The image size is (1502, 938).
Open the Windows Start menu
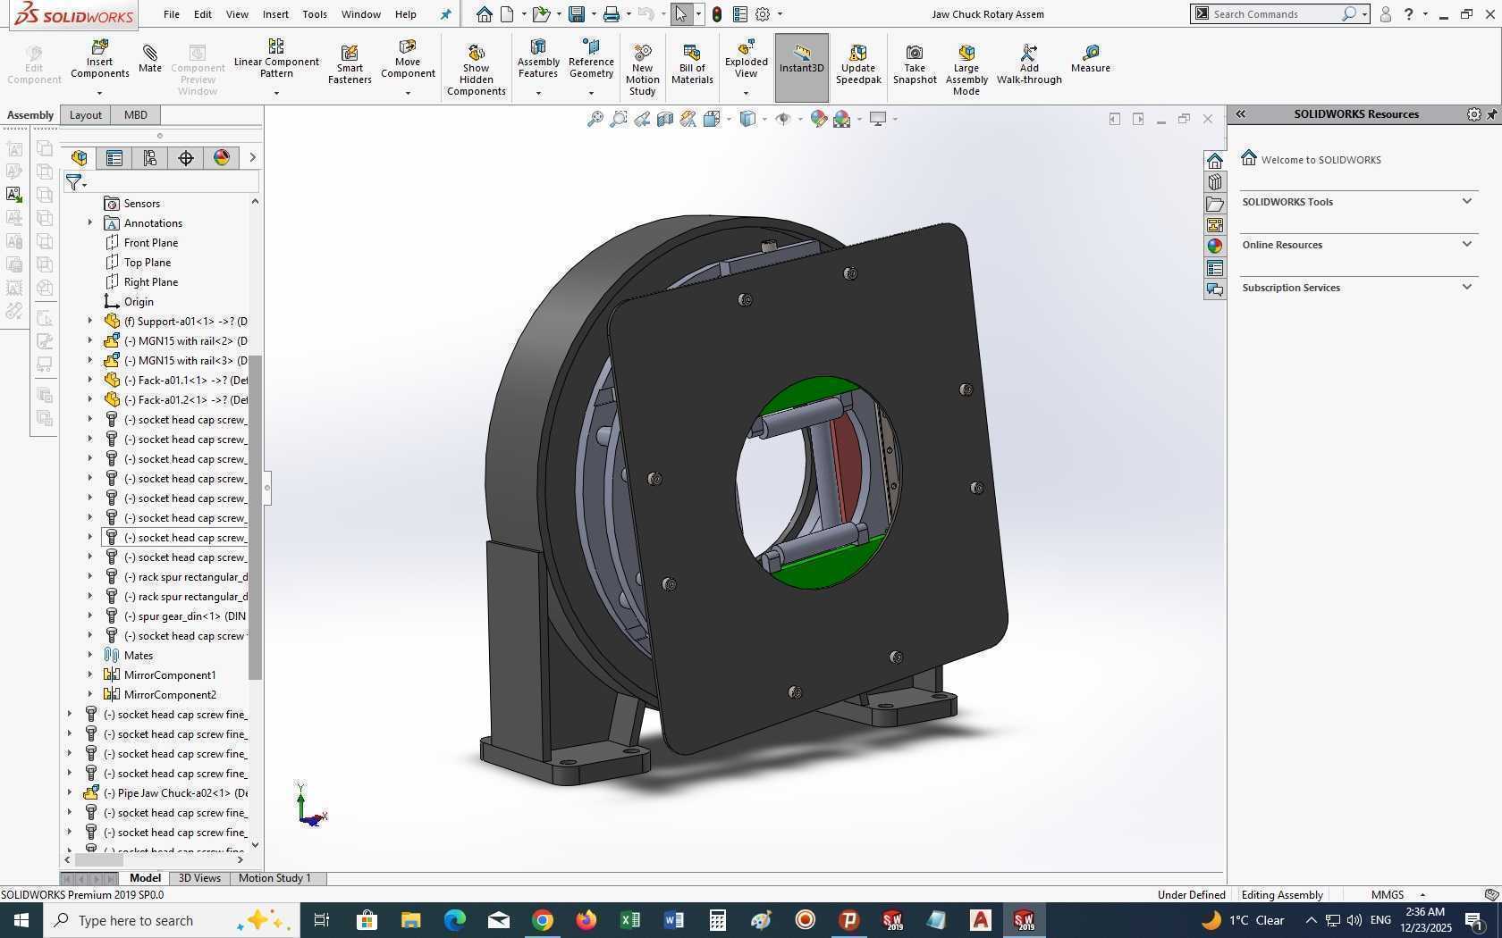tap(21, 920)
